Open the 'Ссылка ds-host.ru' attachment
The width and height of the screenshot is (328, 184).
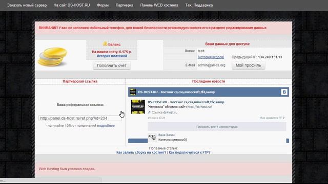(x=164, y=112)
